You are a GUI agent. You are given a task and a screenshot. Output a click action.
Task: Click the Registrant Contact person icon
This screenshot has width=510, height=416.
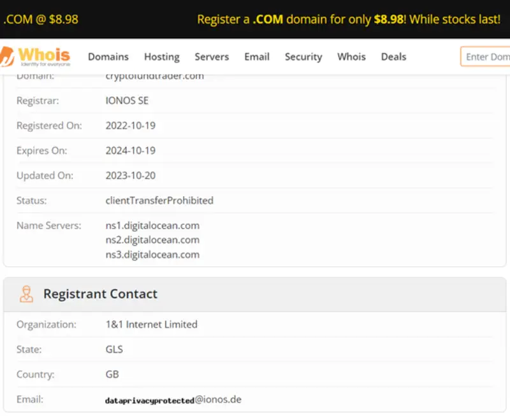coord(26,294)
